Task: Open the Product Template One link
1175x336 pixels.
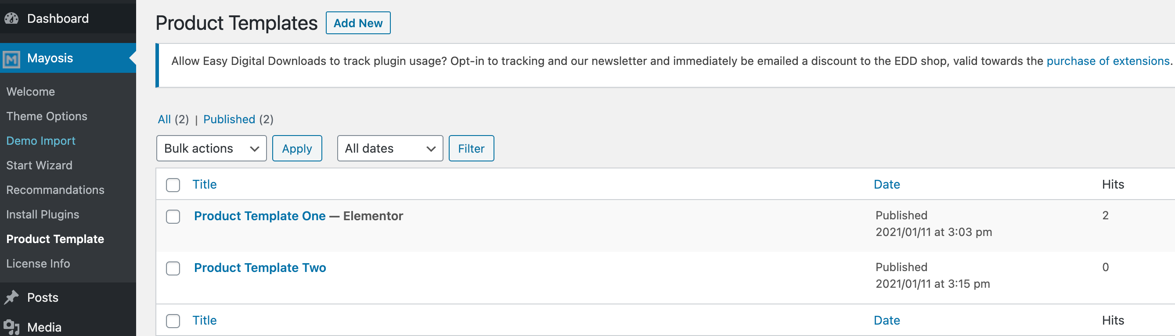Action: pos(260,216)
